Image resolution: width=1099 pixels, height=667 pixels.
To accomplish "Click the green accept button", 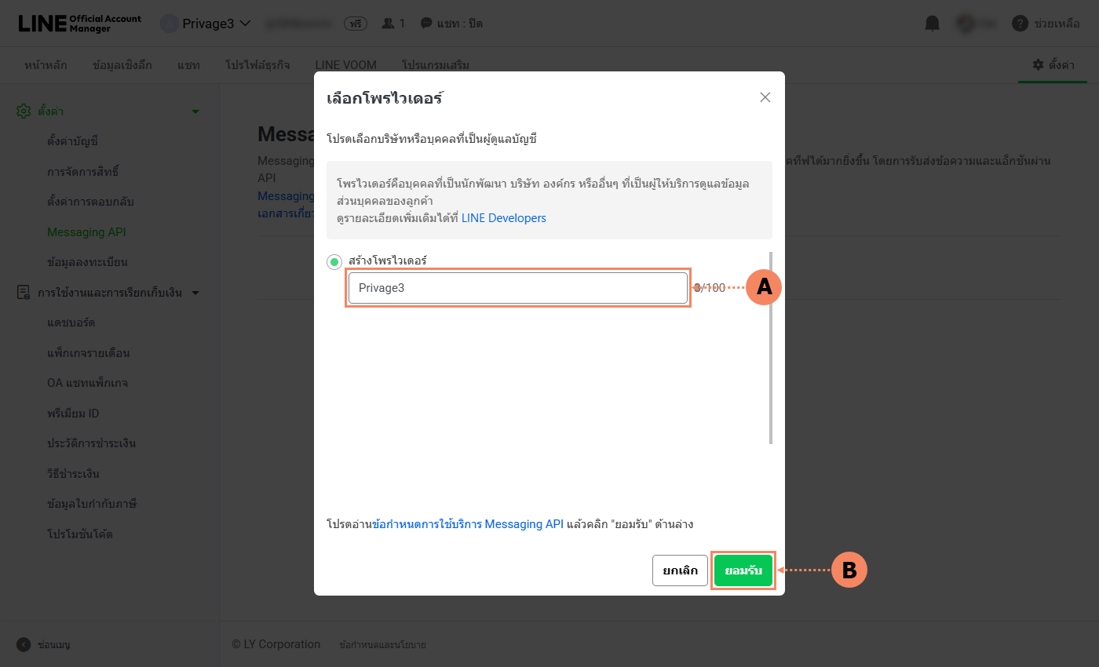I will (x=743, y=570).
